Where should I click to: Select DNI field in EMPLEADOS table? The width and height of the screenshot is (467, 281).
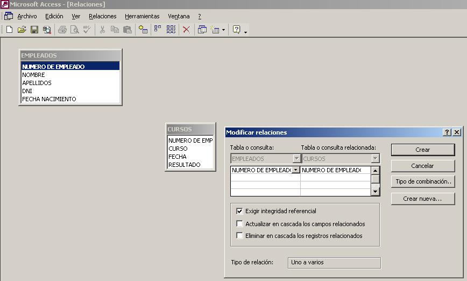[70, 91]
